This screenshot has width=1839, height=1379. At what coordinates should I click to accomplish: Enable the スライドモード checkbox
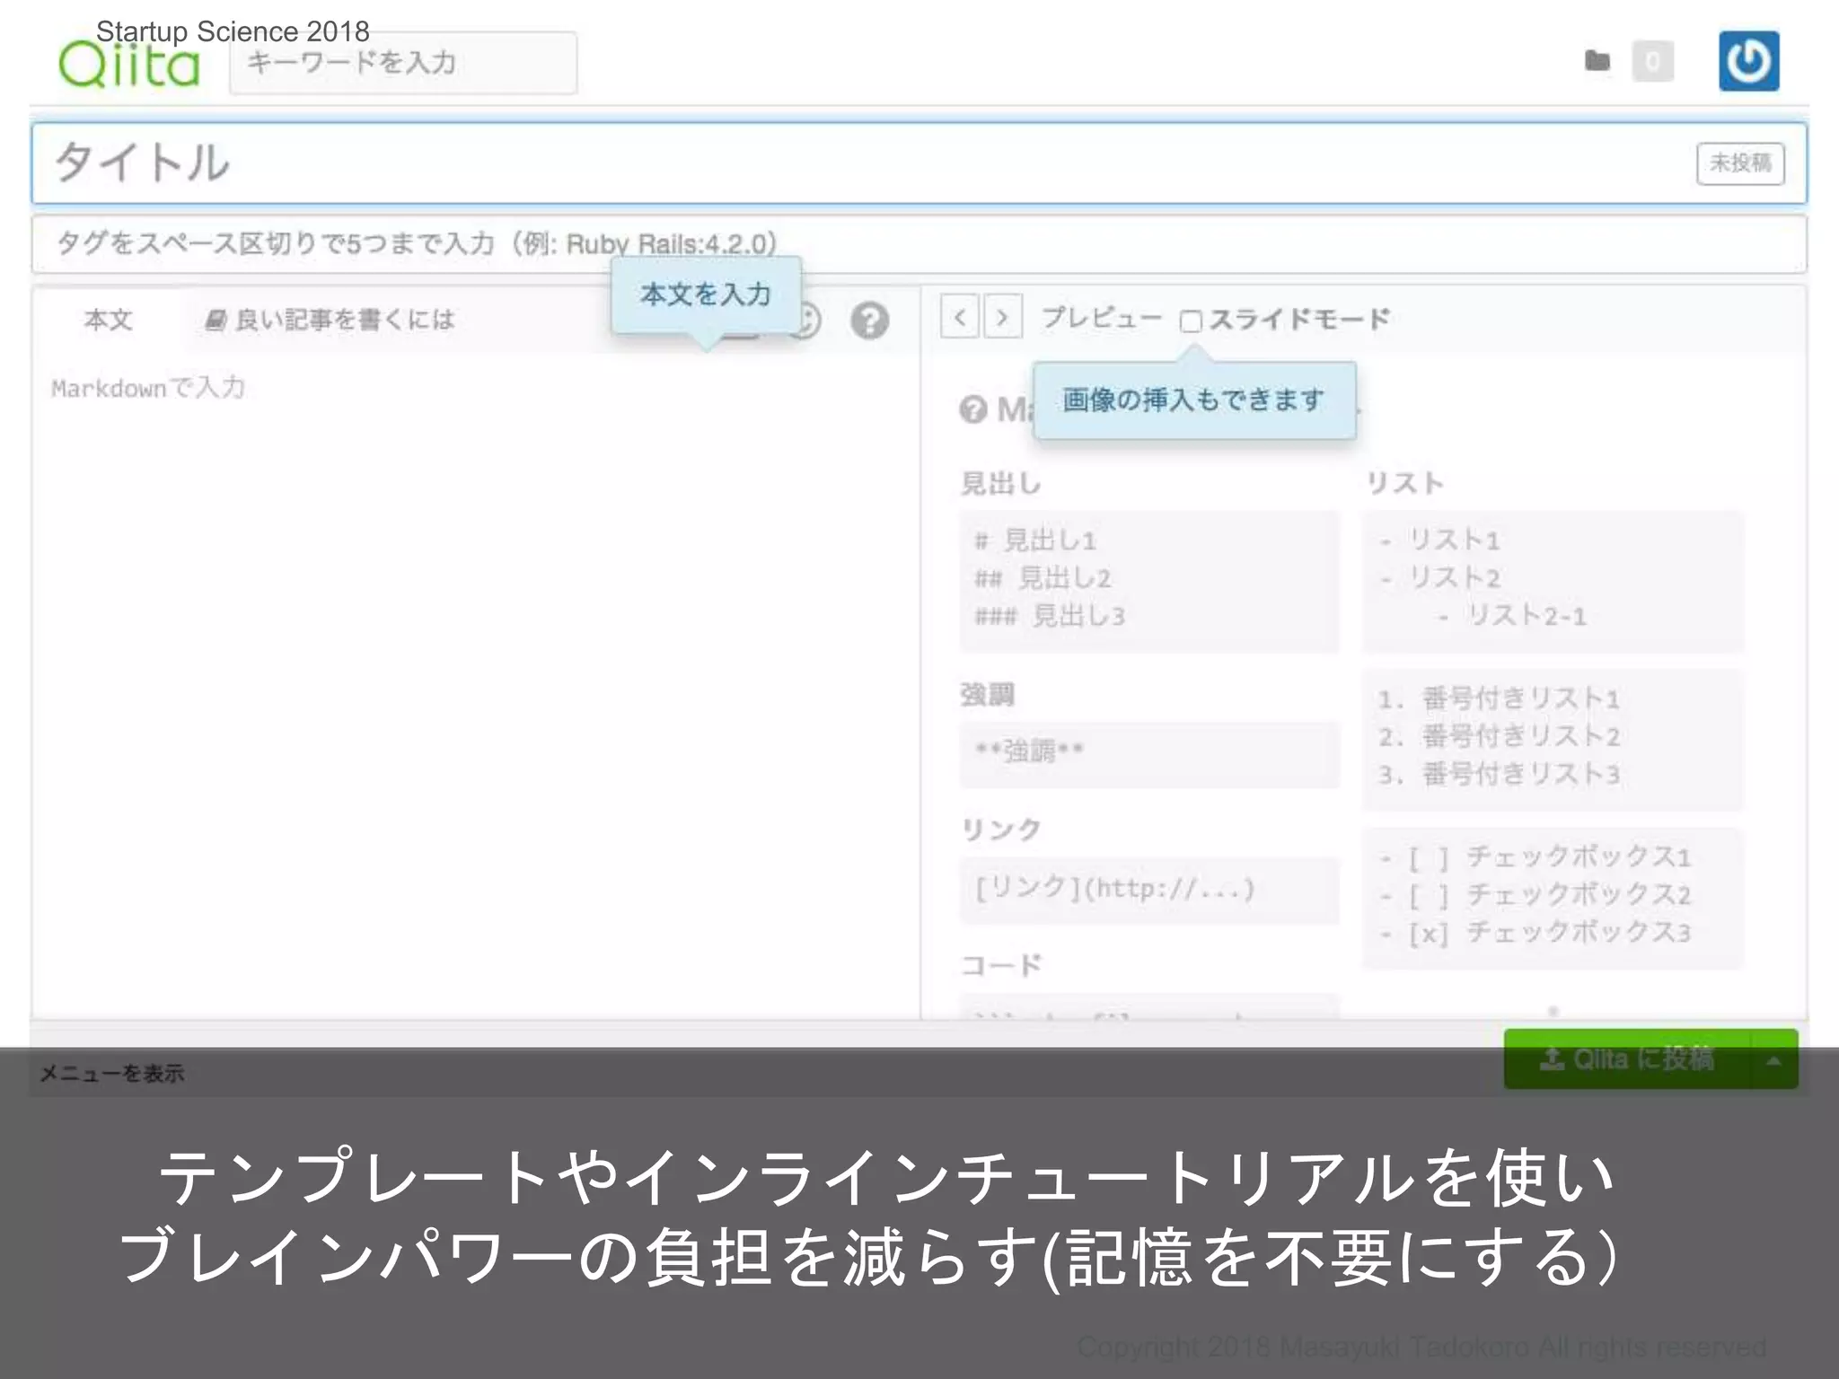click(x=1191, y=321)
